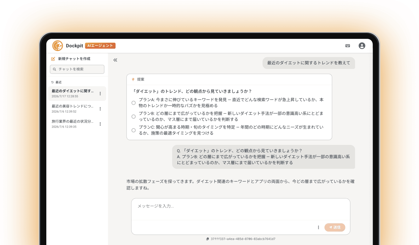Click the 送信 send button

[x=335, y=227]
